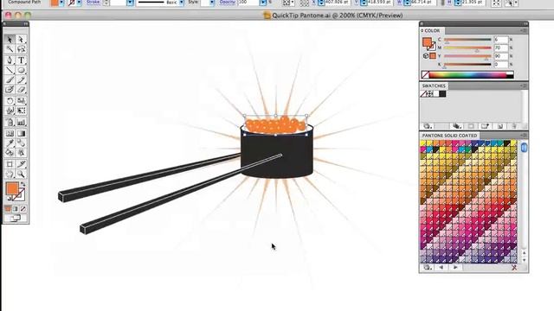
Task: Open the Pantone Solid Coated panel menu
Action: point(524,136)
